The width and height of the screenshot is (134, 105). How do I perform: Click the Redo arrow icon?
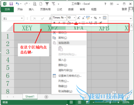click(x=26, y=4)
